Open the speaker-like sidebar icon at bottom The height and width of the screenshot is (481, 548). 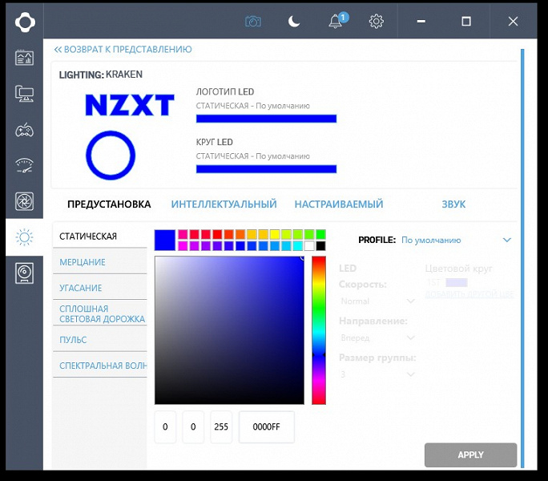[x=25, y=273]
